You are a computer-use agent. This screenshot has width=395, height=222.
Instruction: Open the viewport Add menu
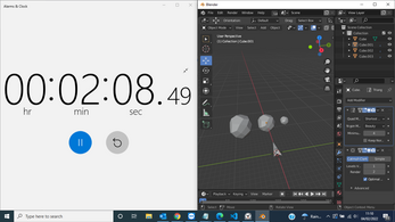263,28
